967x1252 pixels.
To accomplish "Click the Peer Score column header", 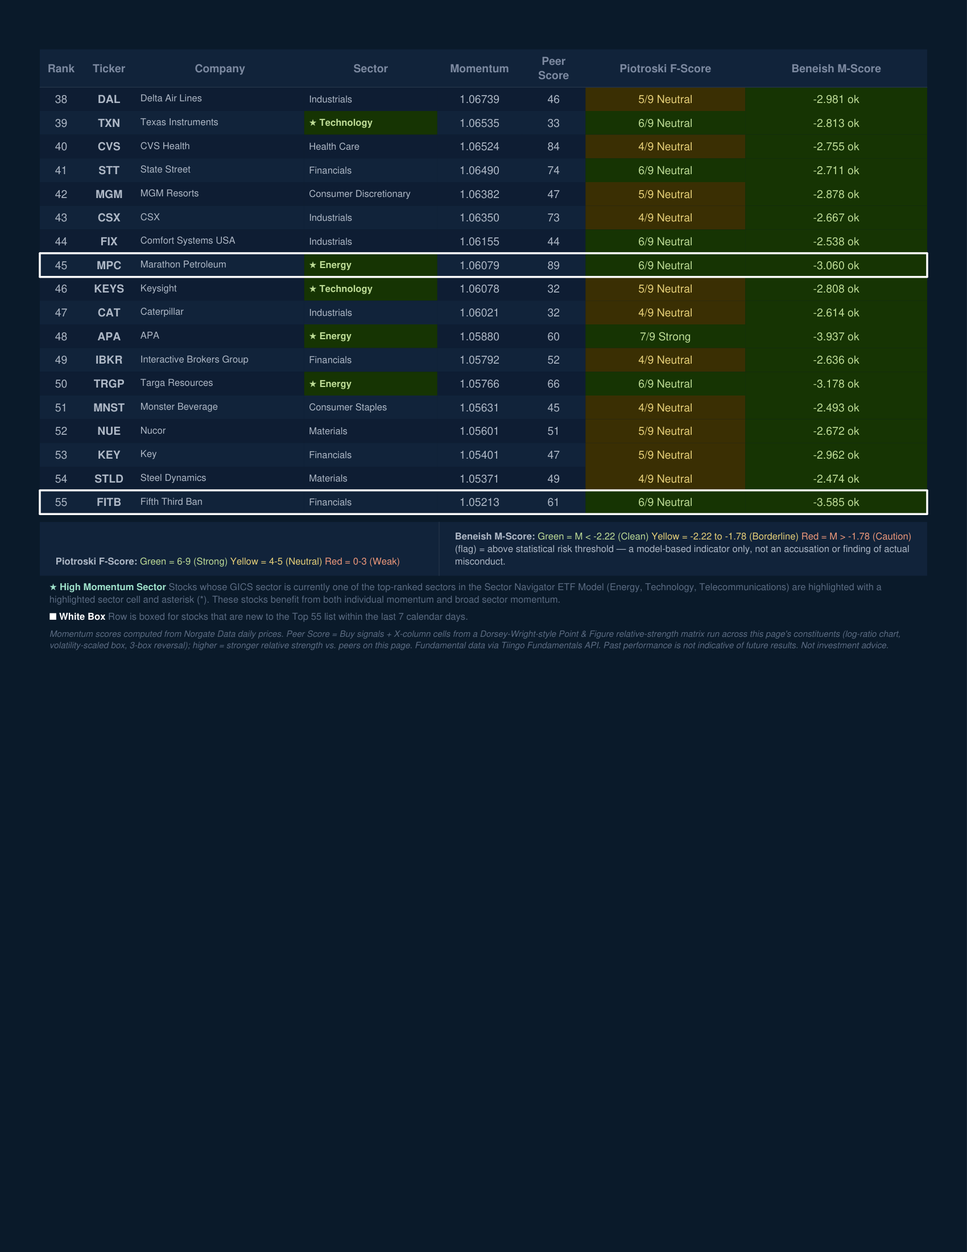I will click(553, 68).
